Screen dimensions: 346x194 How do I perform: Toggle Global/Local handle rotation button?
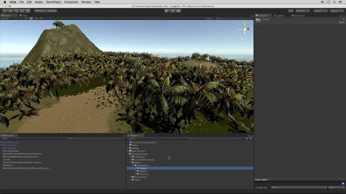[x=52, y=11]
